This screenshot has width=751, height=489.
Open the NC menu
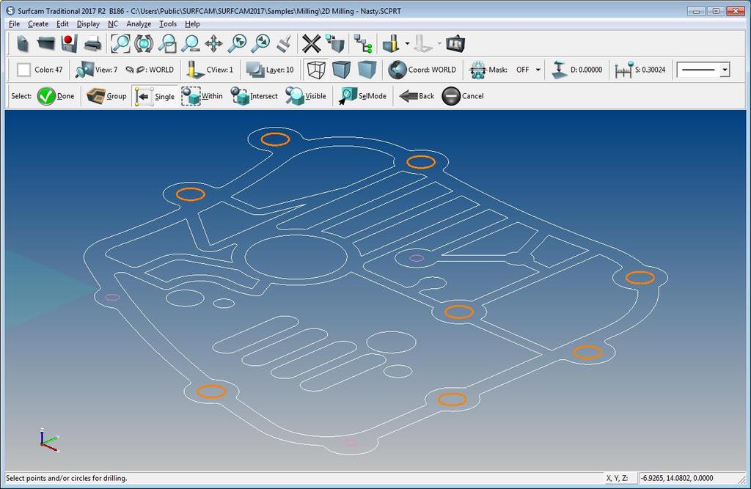pyautogui.click(x=112, y=24)
